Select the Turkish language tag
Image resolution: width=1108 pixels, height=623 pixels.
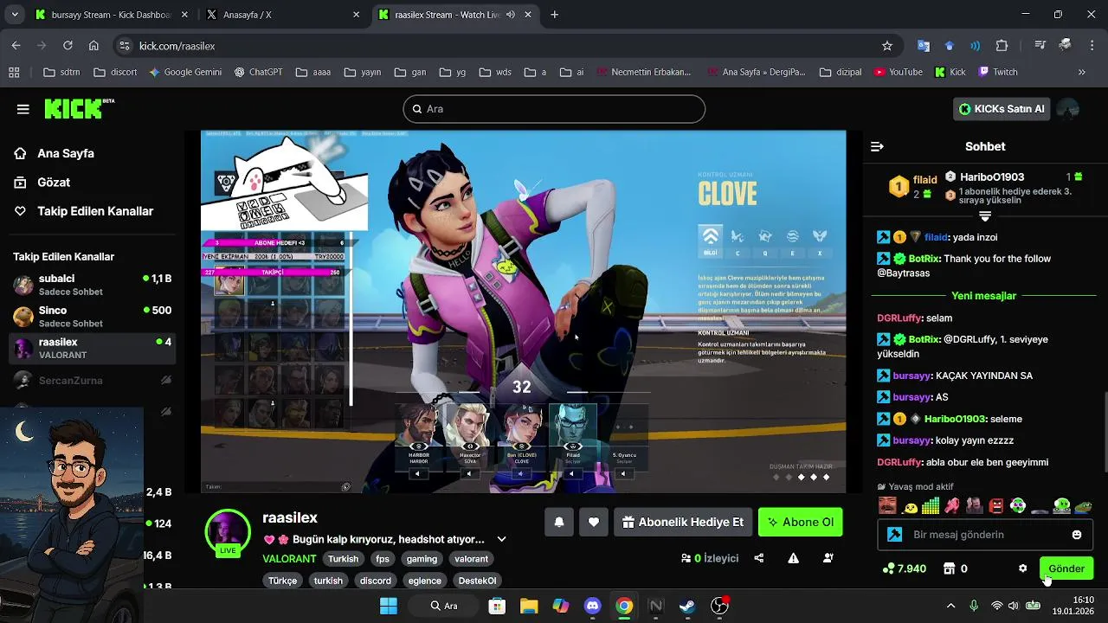pyautogui.click(x=343, y=559)
